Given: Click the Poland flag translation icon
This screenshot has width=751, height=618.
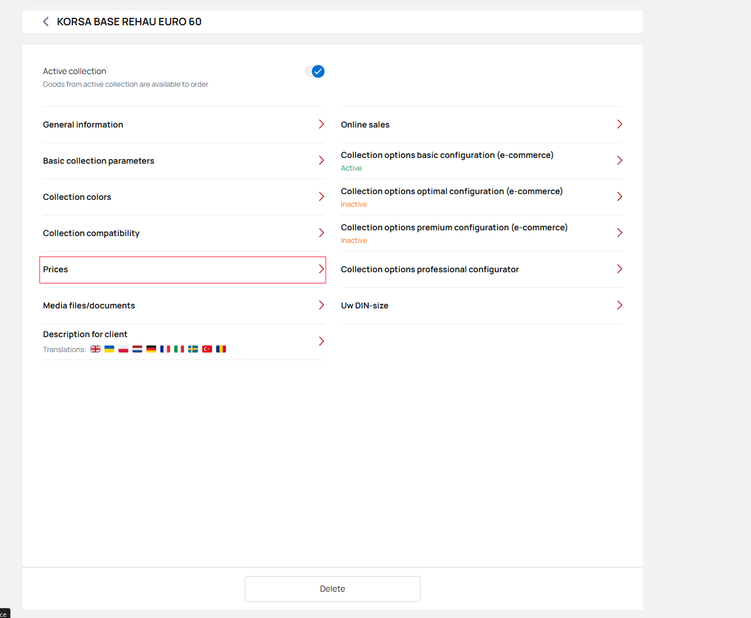Looking at the screenshot, I should coord(124,349).
